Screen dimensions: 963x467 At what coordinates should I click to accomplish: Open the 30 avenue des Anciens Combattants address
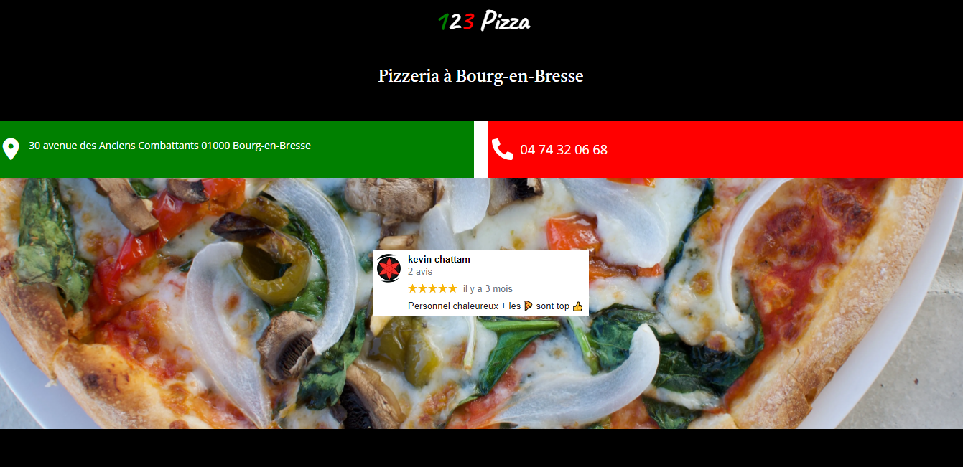[x=169, y=146]
